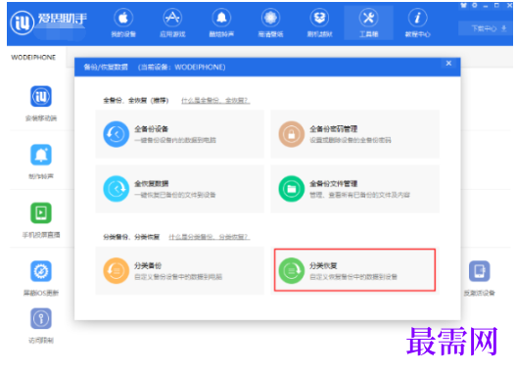Maximize the 爱思助手 main window
The width and height of the screenshot is (516, 372).
pos(497,5)
